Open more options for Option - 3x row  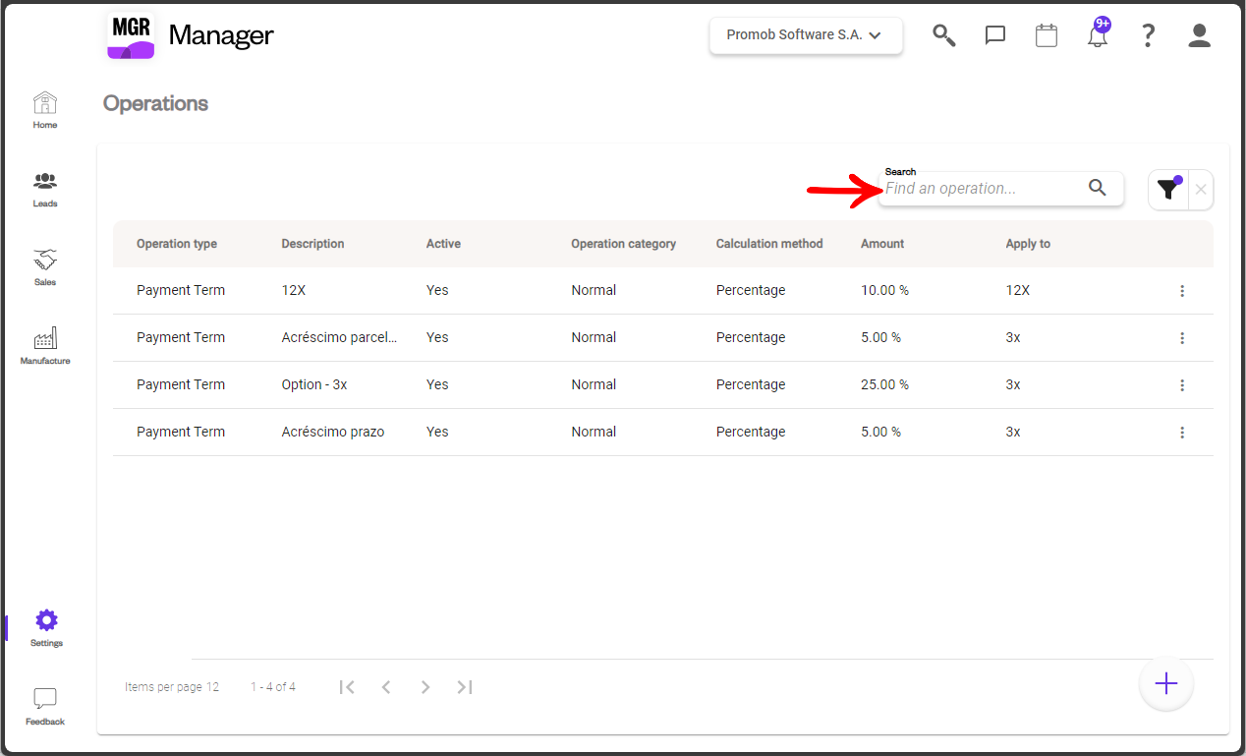click(1182, 385)
